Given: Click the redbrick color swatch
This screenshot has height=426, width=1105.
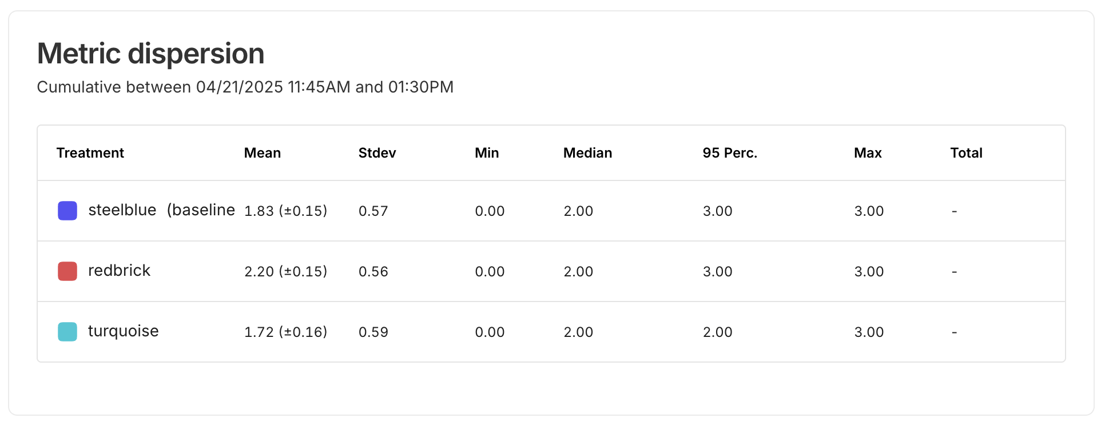Looking at the screenshot, I should [67, 271].
